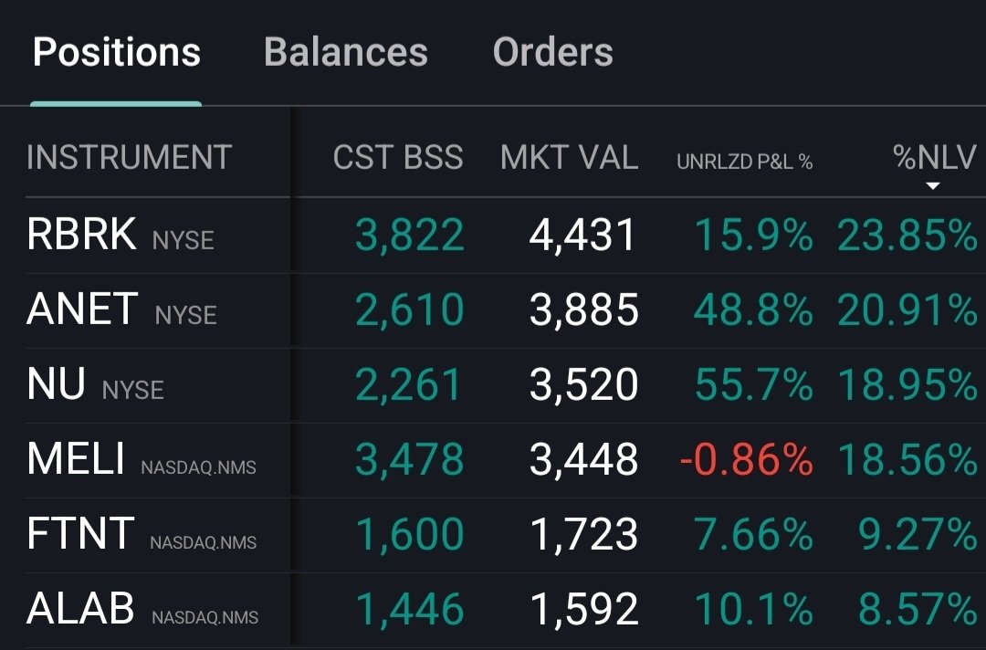Image resolution: width=986 pixels, height=650 pixels.
Task: Click ANET market value 3,885
Action: (x=583, y=310)
